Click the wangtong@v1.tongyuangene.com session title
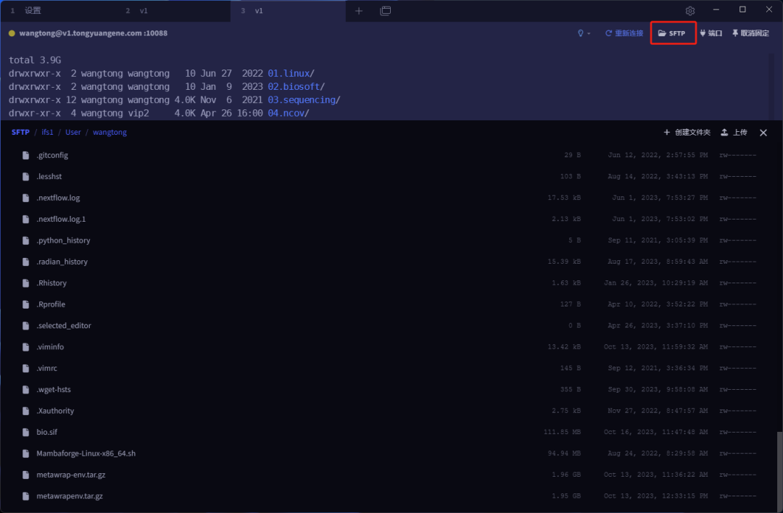Screen dimensions: 783x513 [x=94, y=33]
